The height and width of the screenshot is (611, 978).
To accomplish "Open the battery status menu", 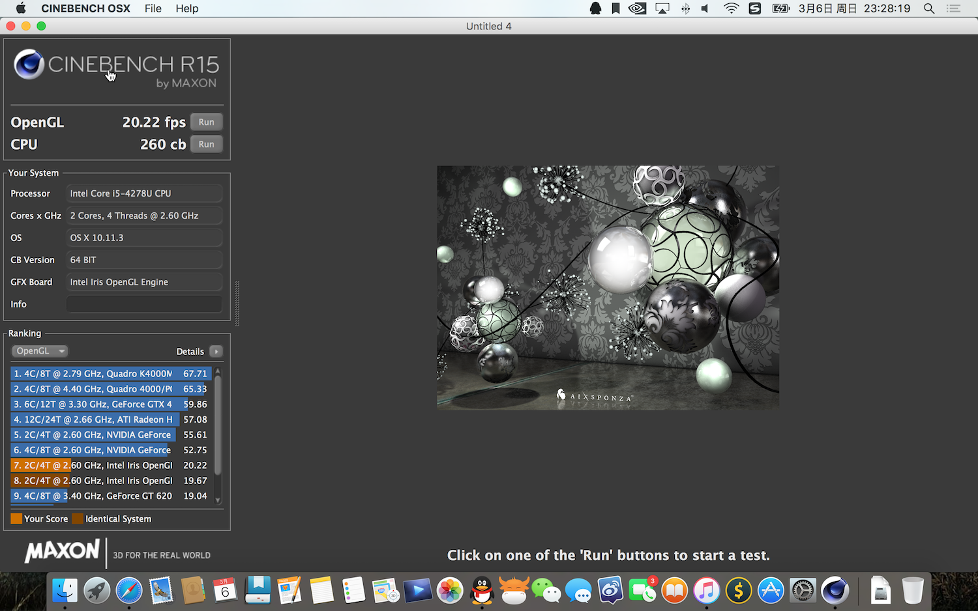I will (x=780, y=8).
